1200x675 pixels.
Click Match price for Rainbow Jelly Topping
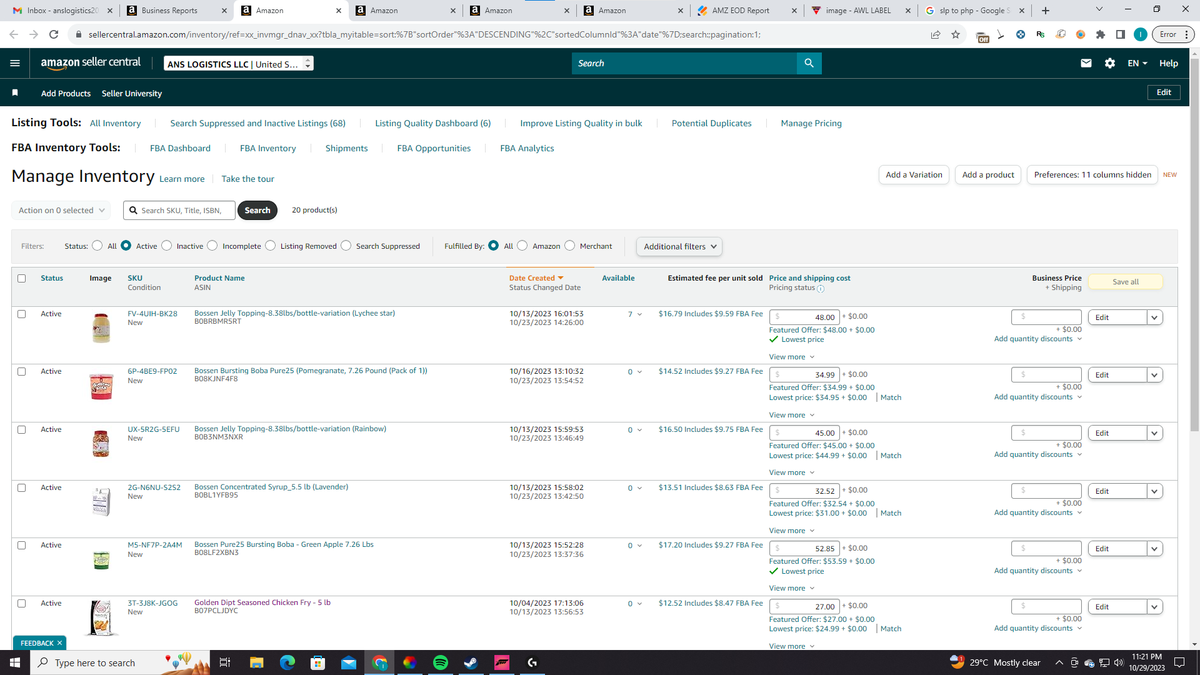pos(891,456)
